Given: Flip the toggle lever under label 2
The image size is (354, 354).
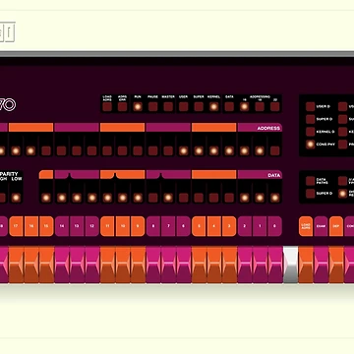Looking at the screenshot, I should (245, 265).
